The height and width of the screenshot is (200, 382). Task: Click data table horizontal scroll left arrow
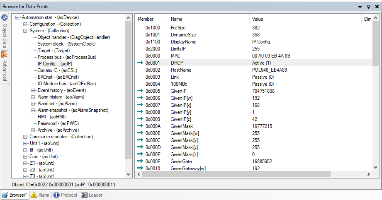139,174
